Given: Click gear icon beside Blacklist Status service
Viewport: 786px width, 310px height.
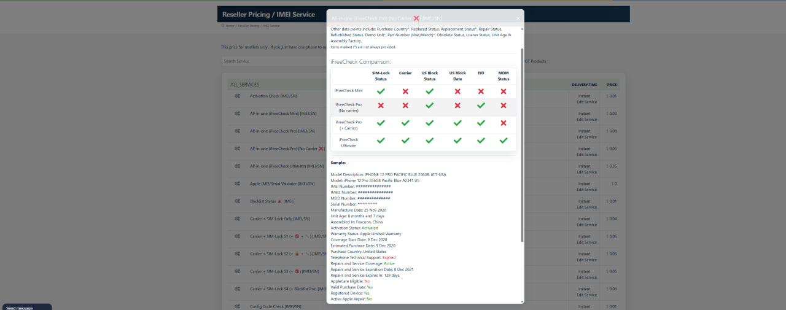Looking at the screenshot, I should [x=236, y=201].
